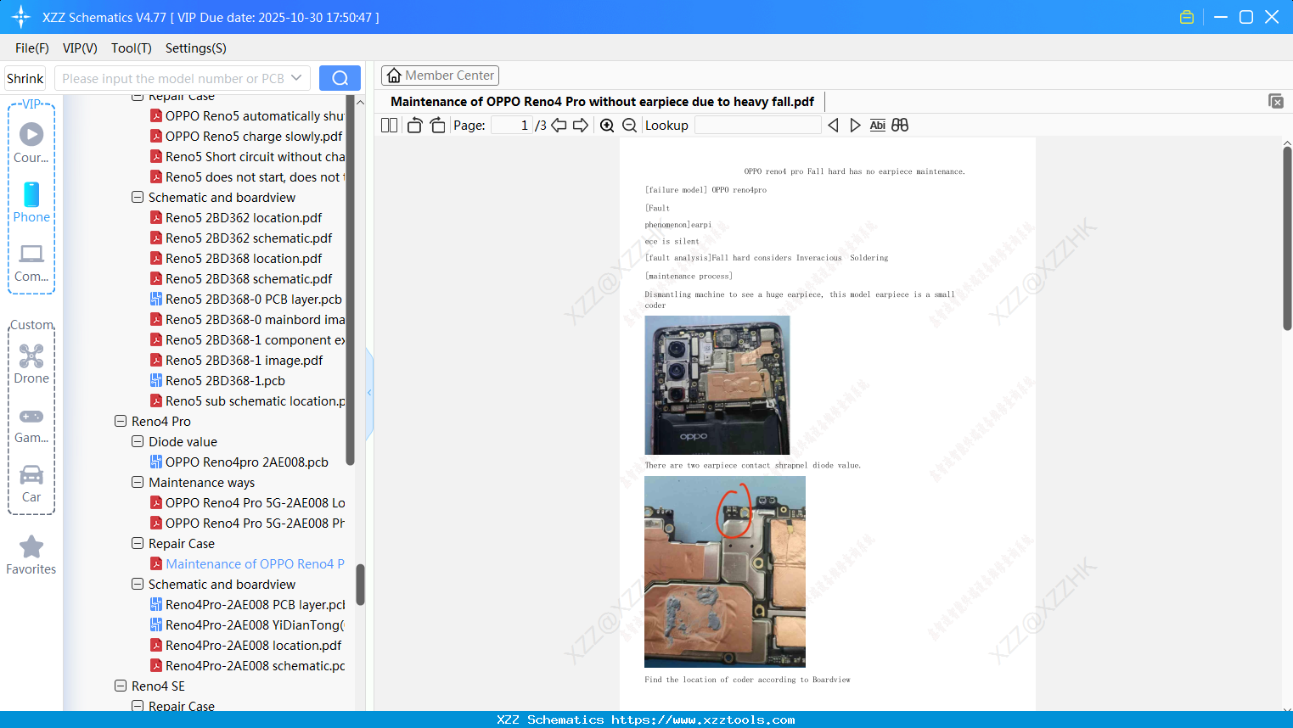Open the model number dropdown arrow
Viewport: 1293px width, 728px height.
pos(296,78)
